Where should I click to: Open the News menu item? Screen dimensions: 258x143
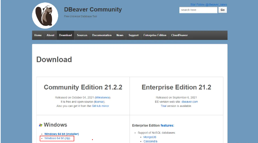(120, 35)
